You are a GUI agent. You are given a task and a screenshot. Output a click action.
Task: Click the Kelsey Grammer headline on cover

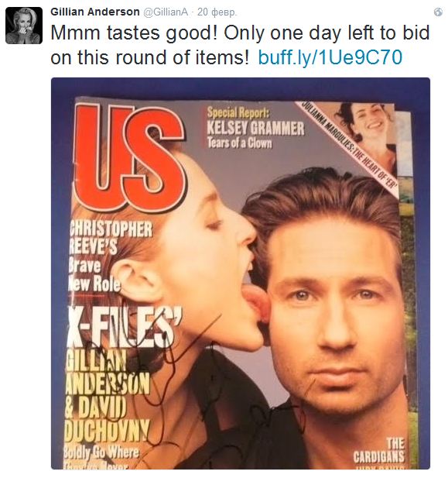coord(255,129)
